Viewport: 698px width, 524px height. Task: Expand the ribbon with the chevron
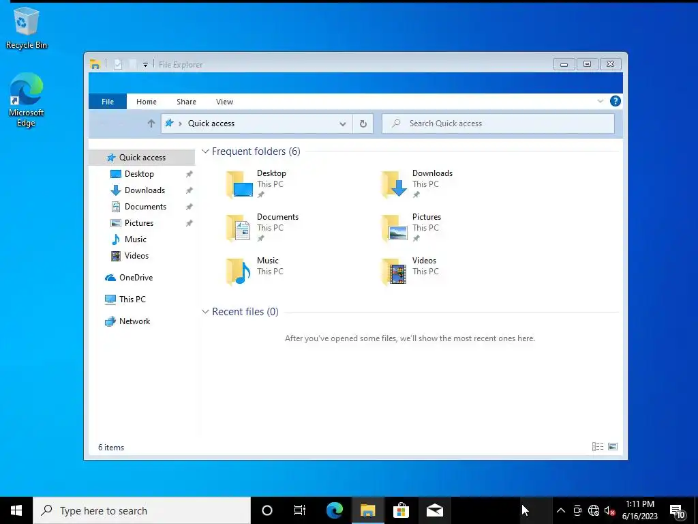point(600,101)
